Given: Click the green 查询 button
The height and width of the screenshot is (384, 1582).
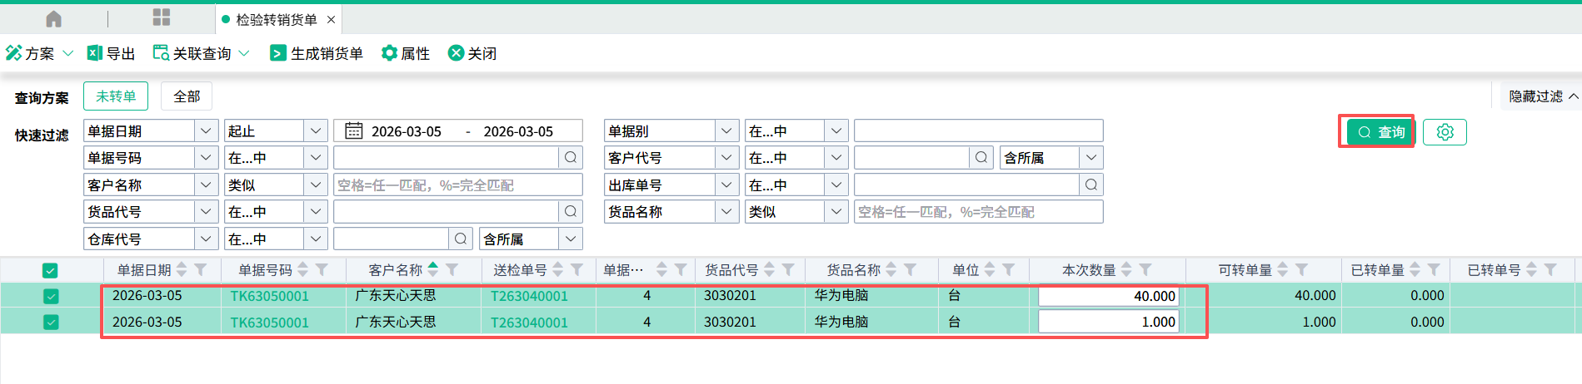Looking at the screenshot, I should click(1380, 132).
